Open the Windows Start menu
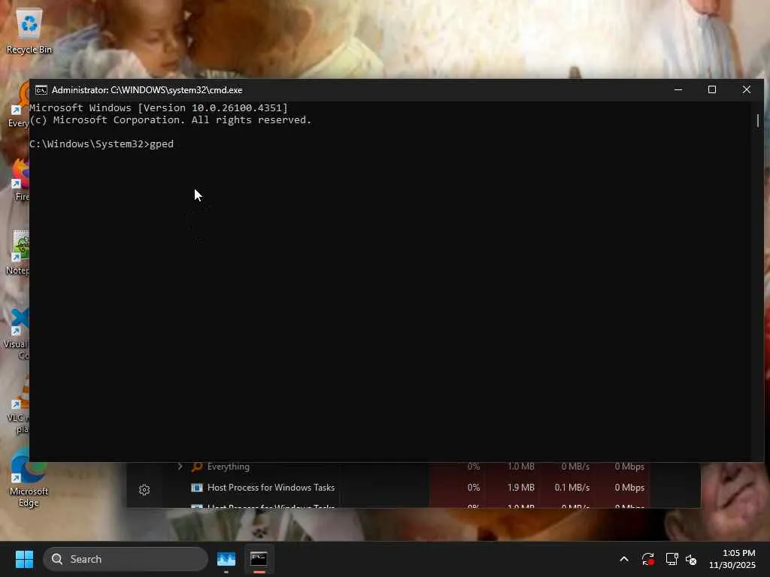 click(x=24, y=559)
